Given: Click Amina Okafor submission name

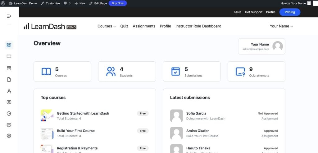Looking at the screenshot, I should 197,131.
